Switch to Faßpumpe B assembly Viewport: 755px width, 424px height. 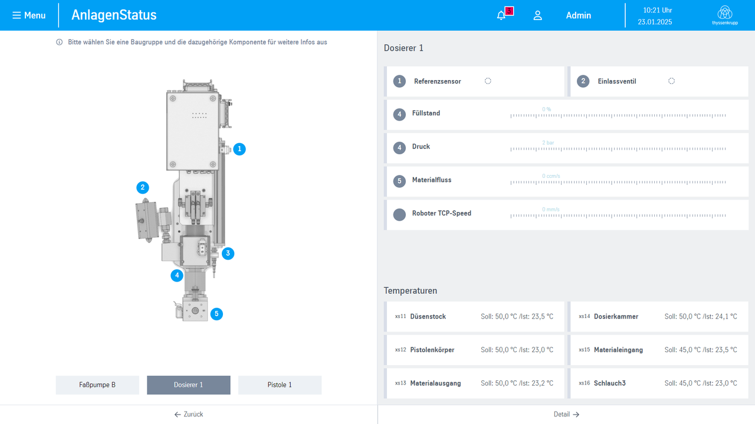pyautogui.click(x=97, y=385)
